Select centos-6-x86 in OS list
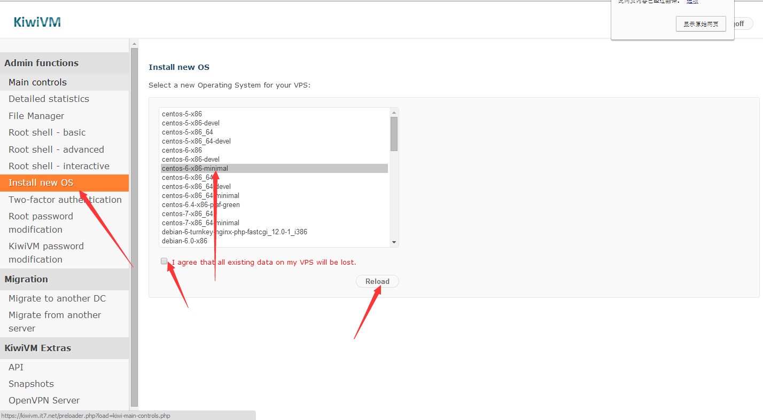The width and height of the screenshot is (763, 420). [x=274, y=150]
